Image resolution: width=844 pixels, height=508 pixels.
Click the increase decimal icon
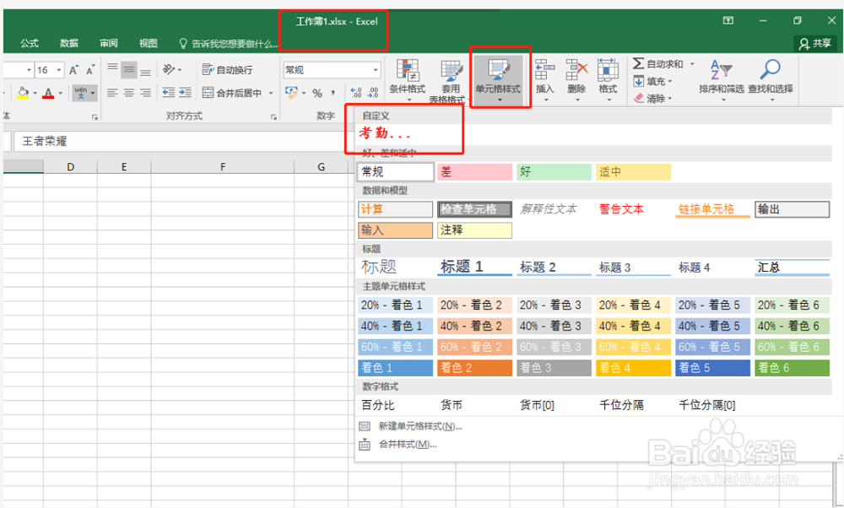click(x=356, y=93)
